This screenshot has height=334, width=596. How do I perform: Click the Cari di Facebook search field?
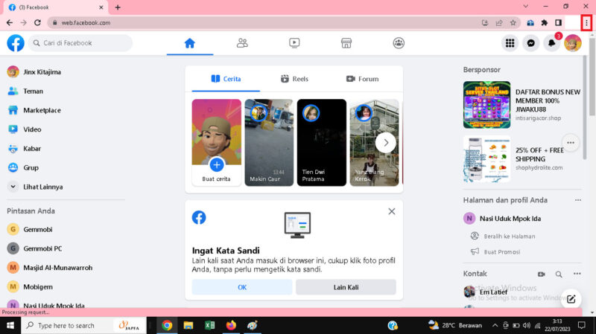click(80, 43)
